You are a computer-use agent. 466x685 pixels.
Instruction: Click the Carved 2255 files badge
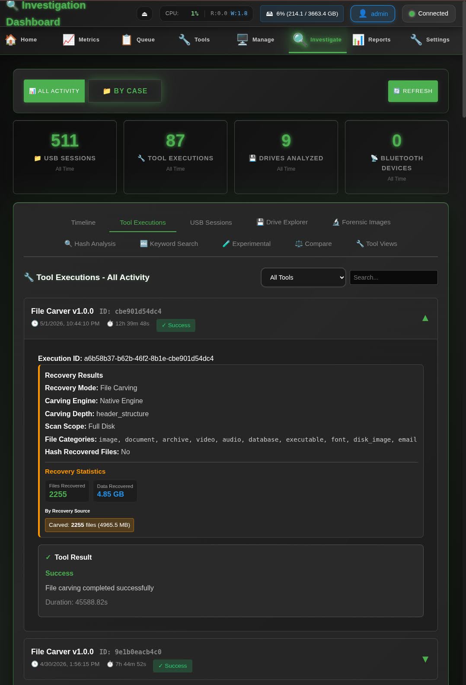coord(89,525)
